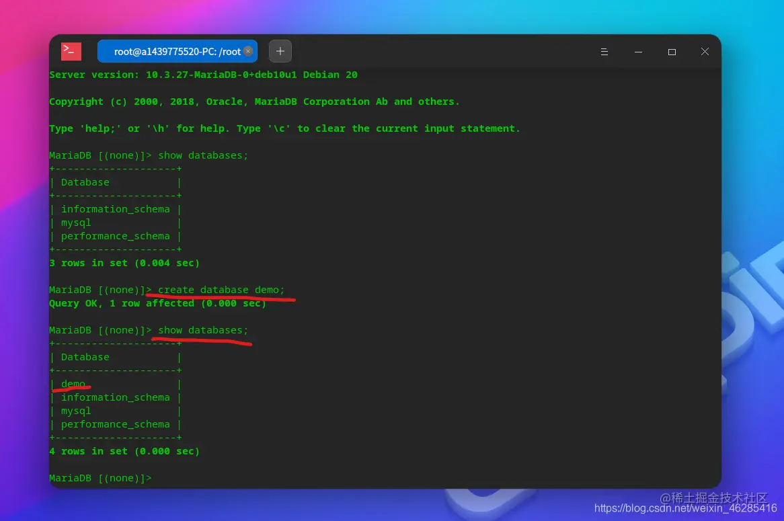
Task: Click the red terminal app icon
Action: pos(71,51)
